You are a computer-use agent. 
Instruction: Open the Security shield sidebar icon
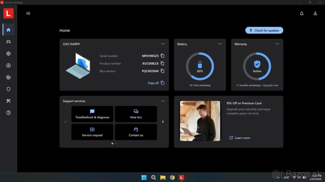pos(8,89)
